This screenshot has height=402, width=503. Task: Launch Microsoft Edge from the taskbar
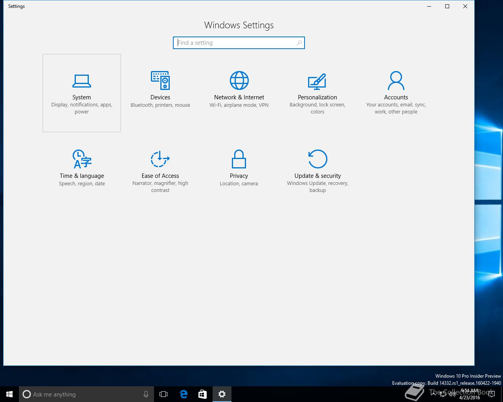(183, 394)
